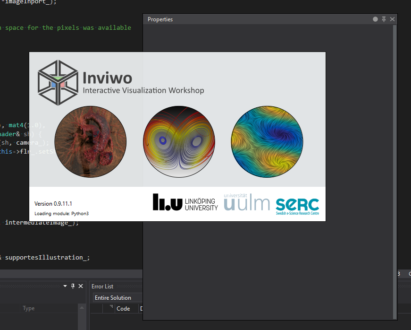The height and width of the screenshot is (330, 411).
Task: Click the flow field LIC thumbnail
Action: [x=267, y=142]
